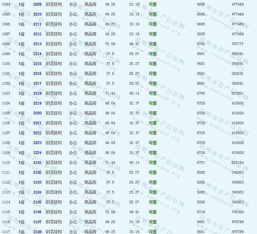This screenshot has height=234, width=257.
Task: Select row number 1103 cell
Action: pos(6,93)
